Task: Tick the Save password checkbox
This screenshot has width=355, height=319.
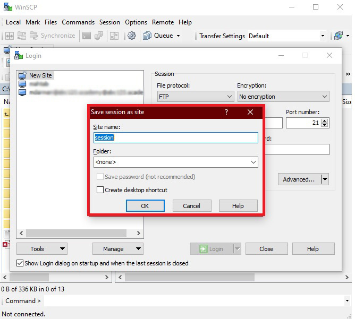Action: point(100,177)
